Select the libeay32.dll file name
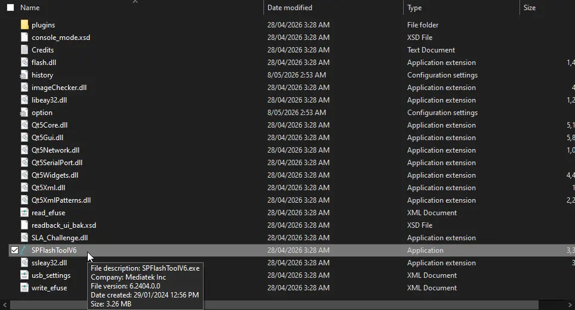The height and width of the screenshot is (310, 575). 49,100
